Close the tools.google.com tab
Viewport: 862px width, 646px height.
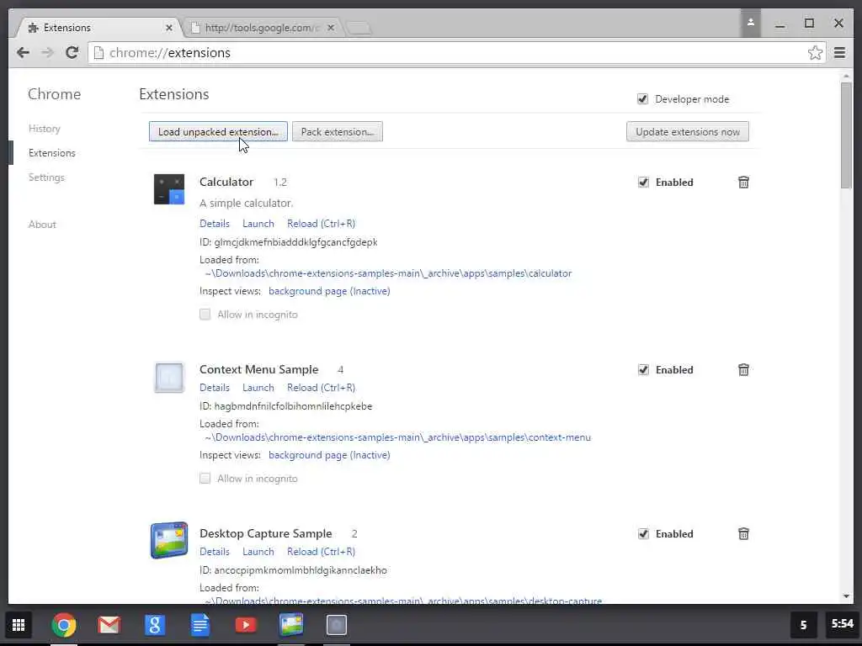click(330, 28)
